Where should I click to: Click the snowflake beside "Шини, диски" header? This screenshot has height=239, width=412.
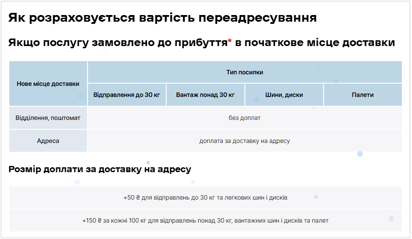pos(256,100)
